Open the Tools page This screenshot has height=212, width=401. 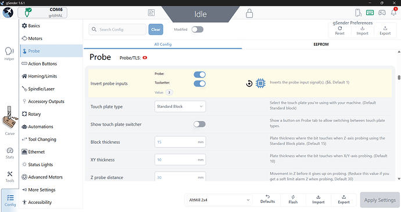point(10,177)
